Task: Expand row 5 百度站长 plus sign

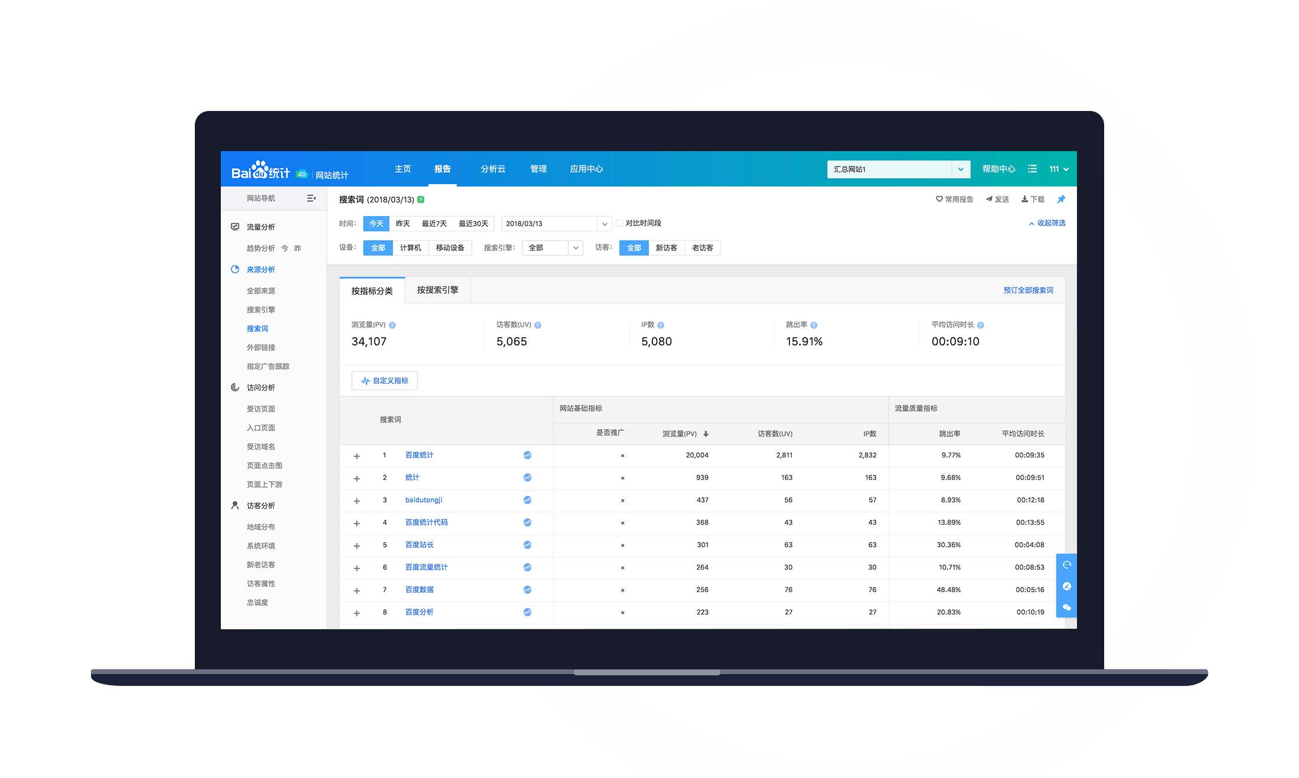Action: point(357,545)
